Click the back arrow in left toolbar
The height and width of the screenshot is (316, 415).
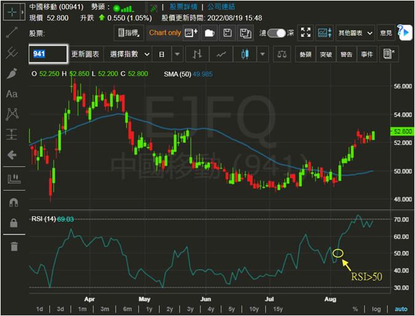pyautogui.click(x=12, y=155)
